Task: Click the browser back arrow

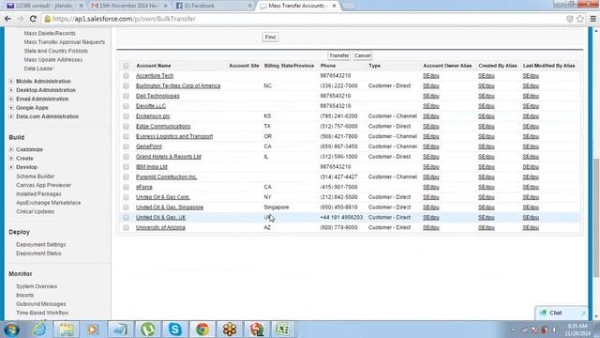Action: (x=7, y=19)
